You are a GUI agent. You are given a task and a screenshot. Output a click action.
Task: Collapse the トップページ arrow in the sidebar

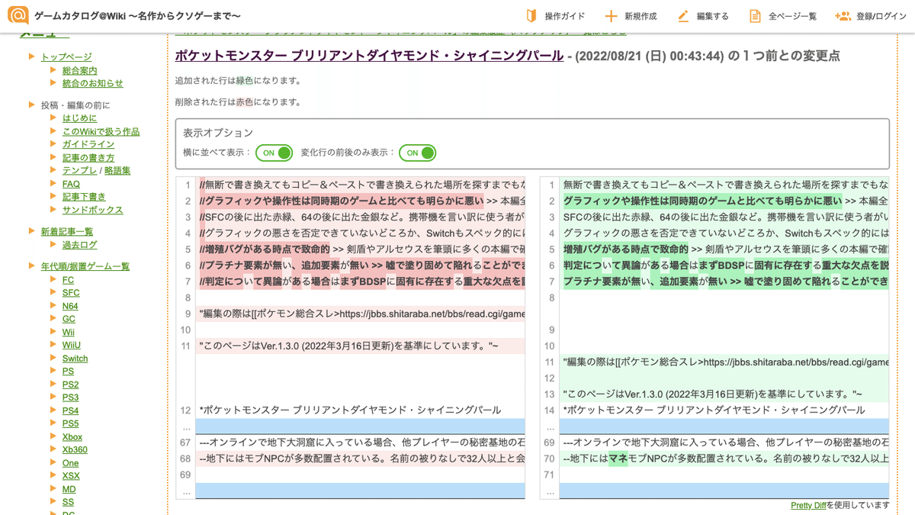click(31, 56)
